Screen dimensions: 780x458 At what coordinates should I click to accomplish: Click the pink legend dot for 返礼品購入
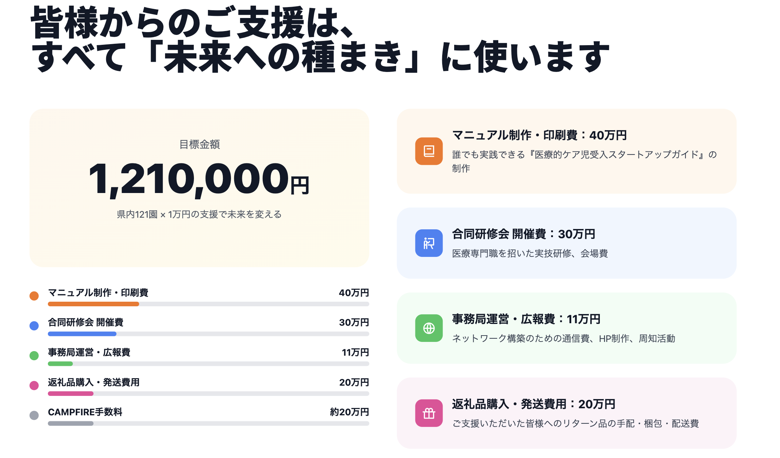tap(34, 385)
